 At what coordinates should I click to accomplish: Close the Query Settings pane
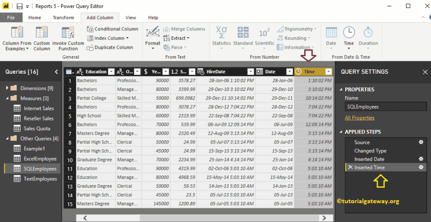pos(425,72)
